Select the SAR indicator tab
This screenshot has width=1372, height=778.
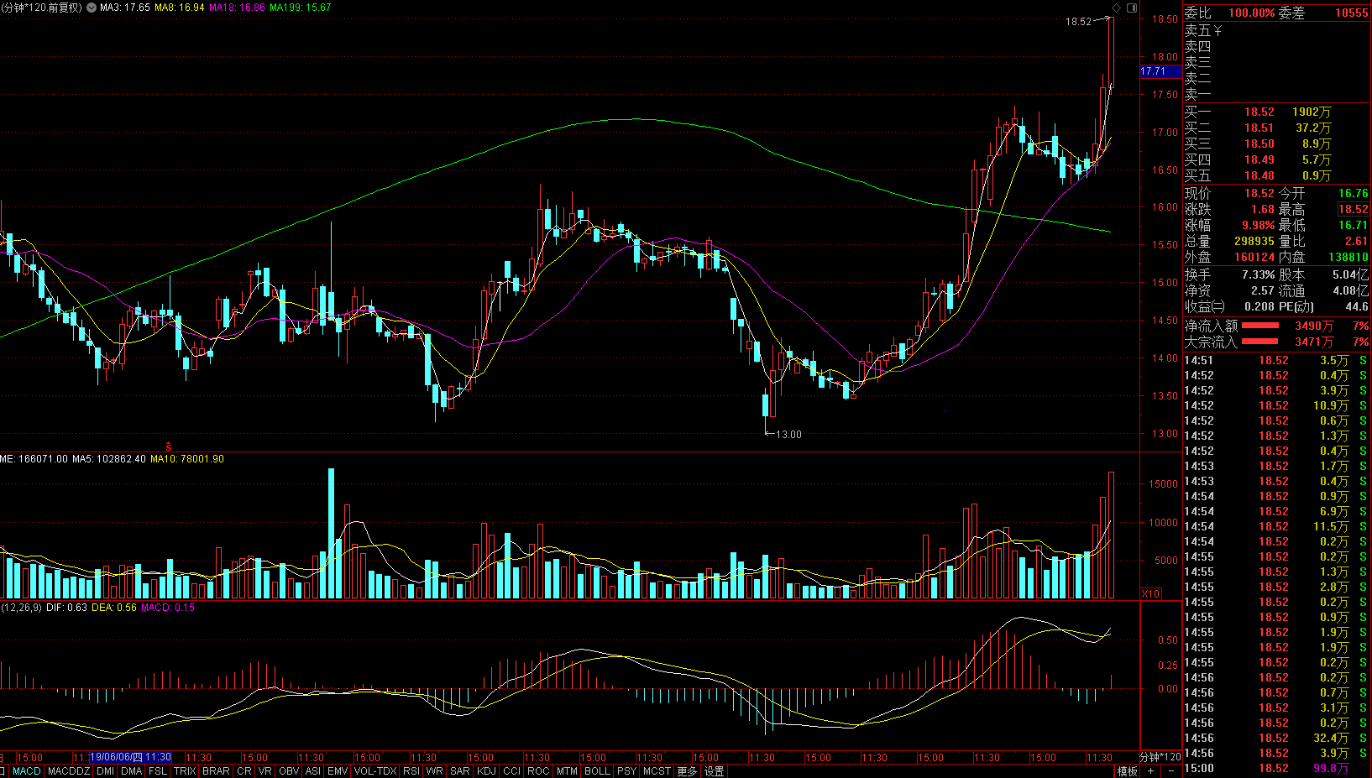click(x=460, y=771)
